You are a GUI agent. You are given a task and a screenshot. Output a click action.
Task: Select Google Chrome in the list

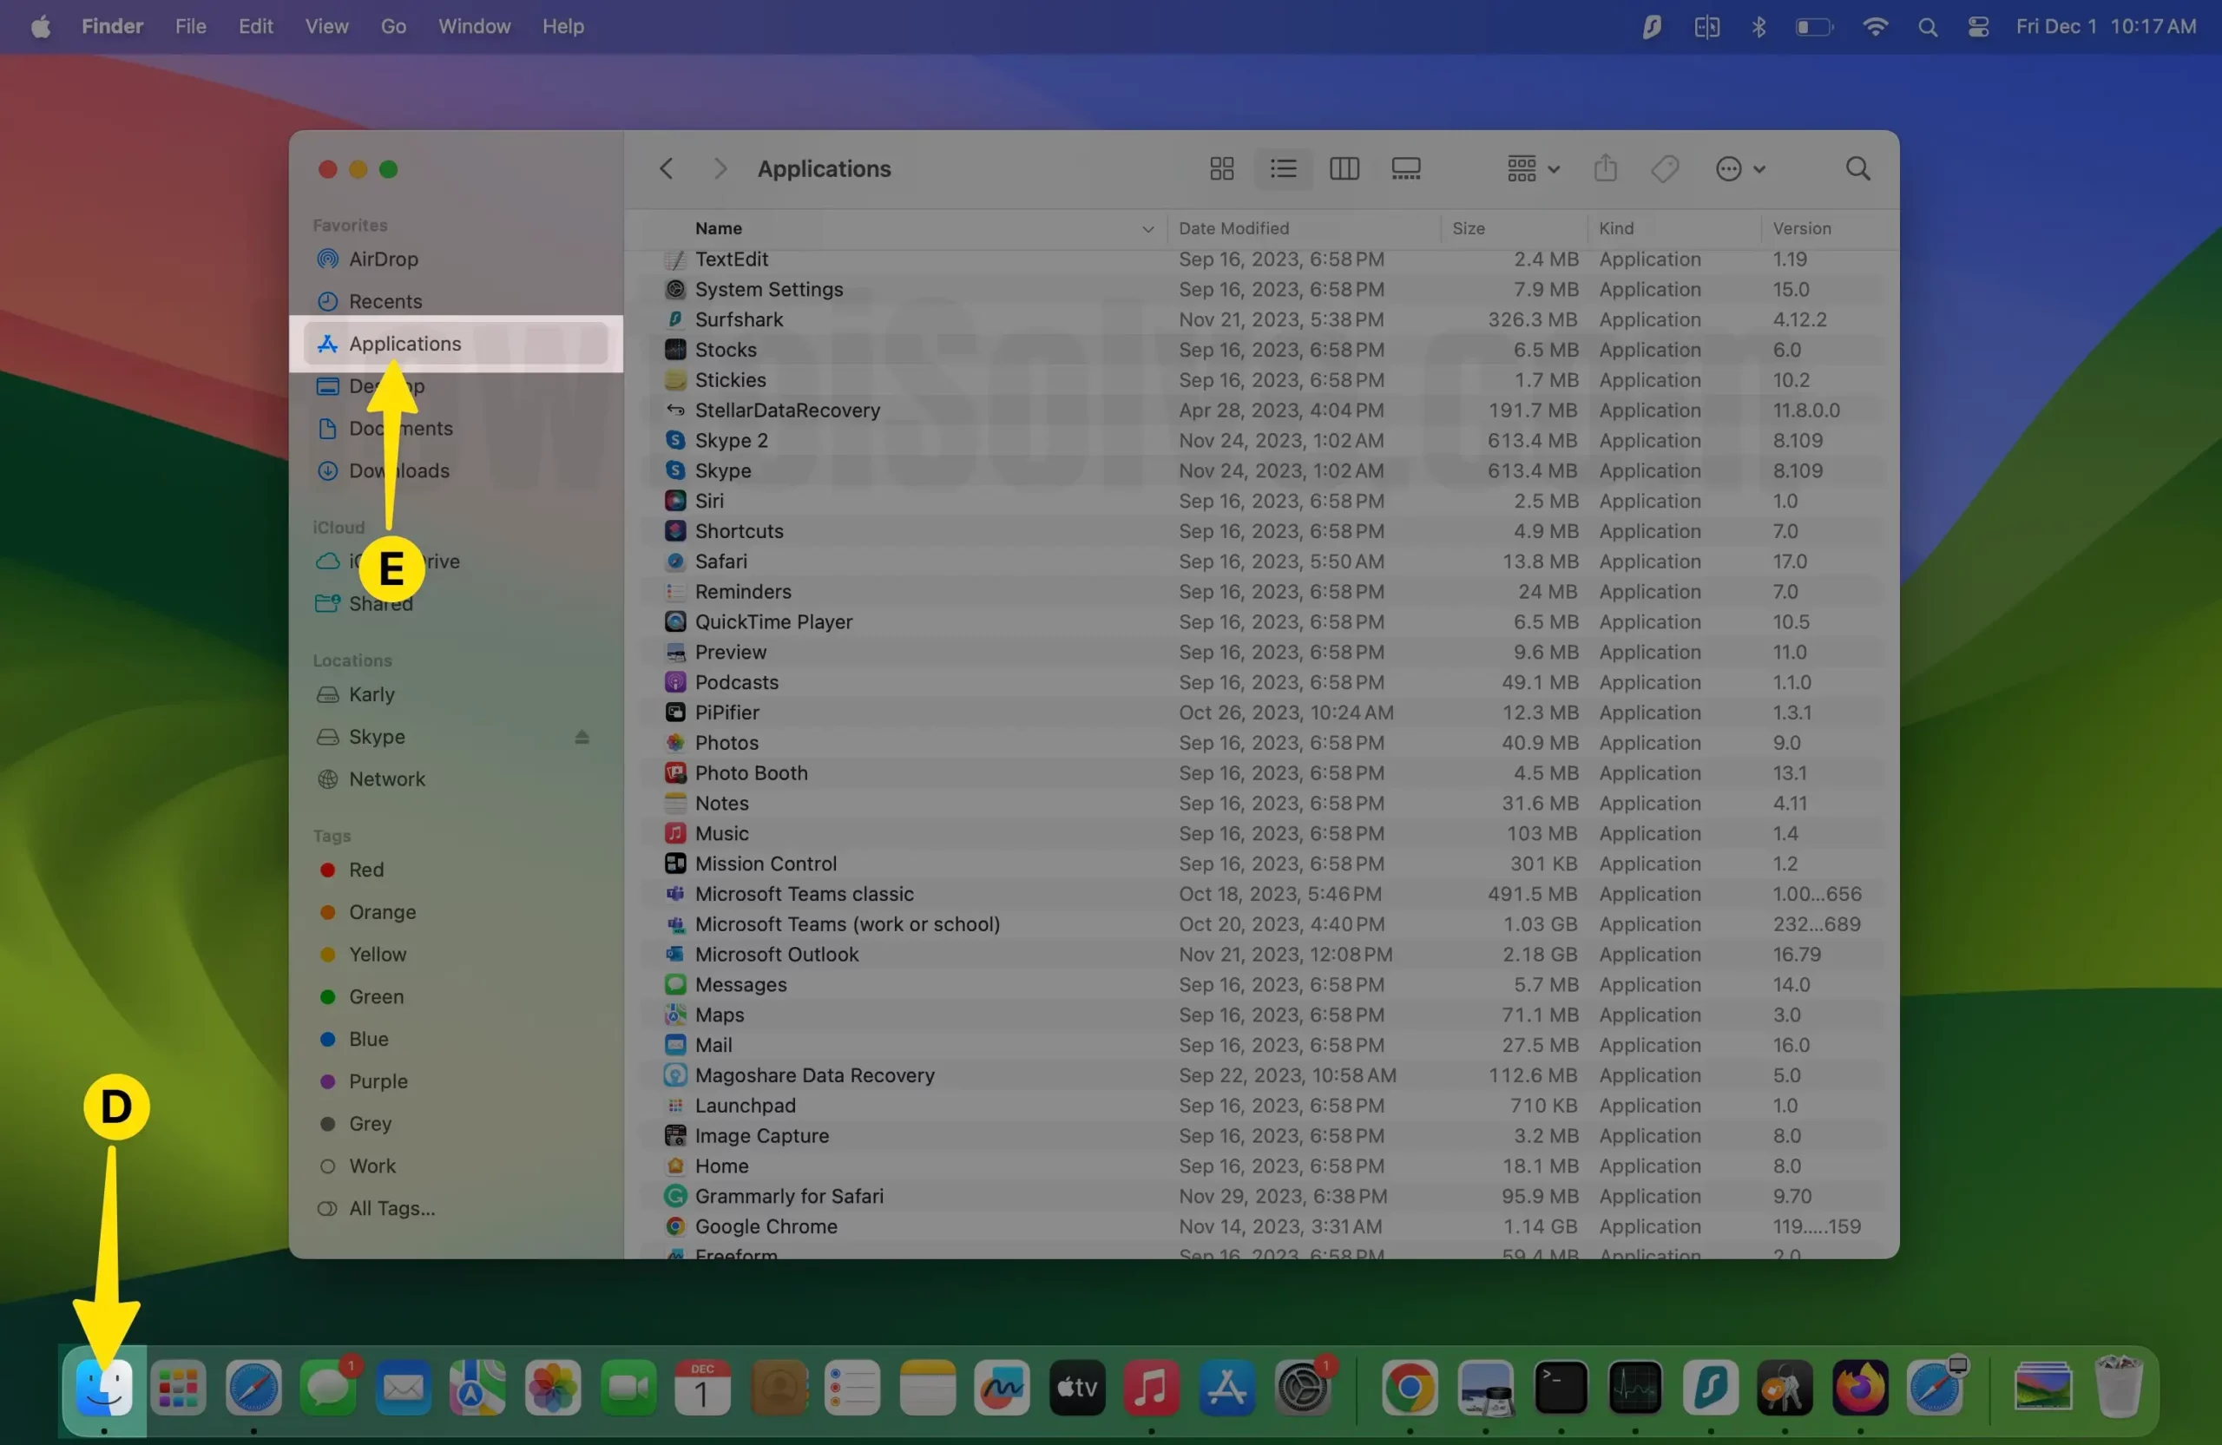(x=1261, y=1225)
